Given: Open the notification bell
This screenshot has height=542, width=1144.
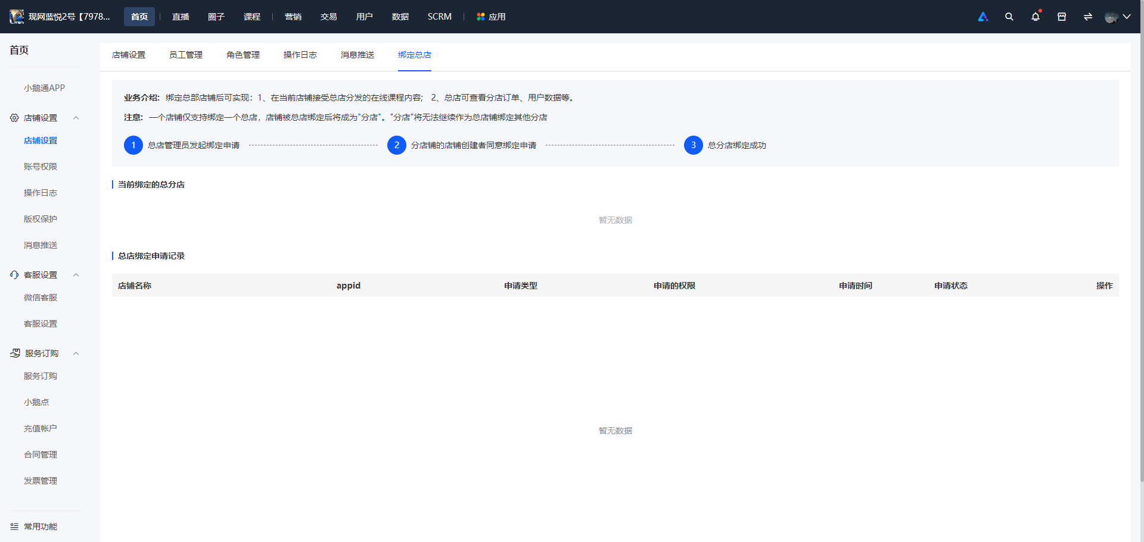Looking at the screenshot, I should point(1036,17).
